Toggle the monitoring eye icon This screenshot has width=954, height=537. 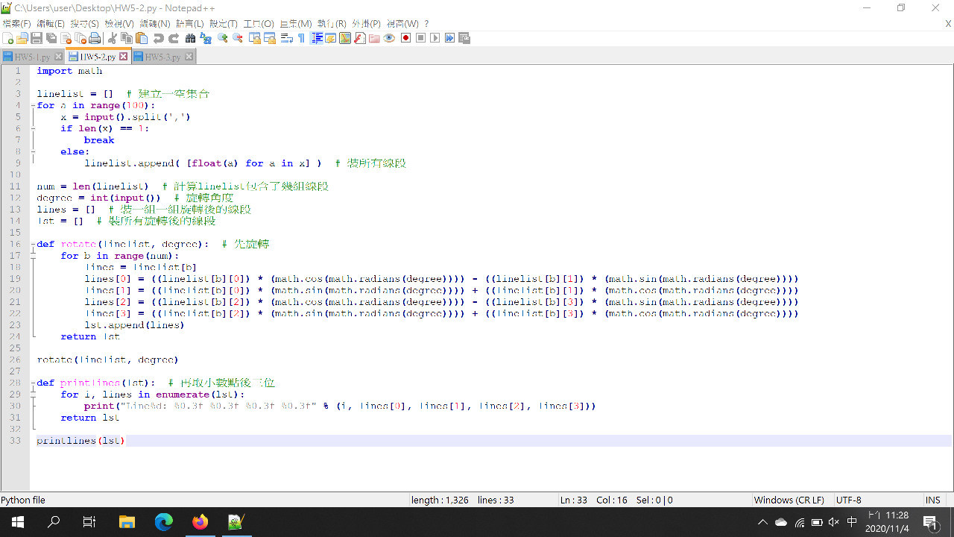coord(389,38)
